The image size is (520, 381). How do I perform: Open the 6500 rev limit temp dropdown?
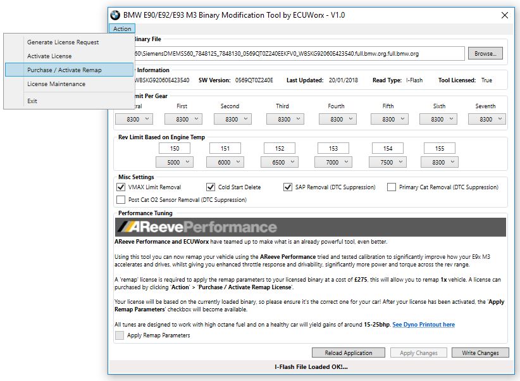(280, 162)
